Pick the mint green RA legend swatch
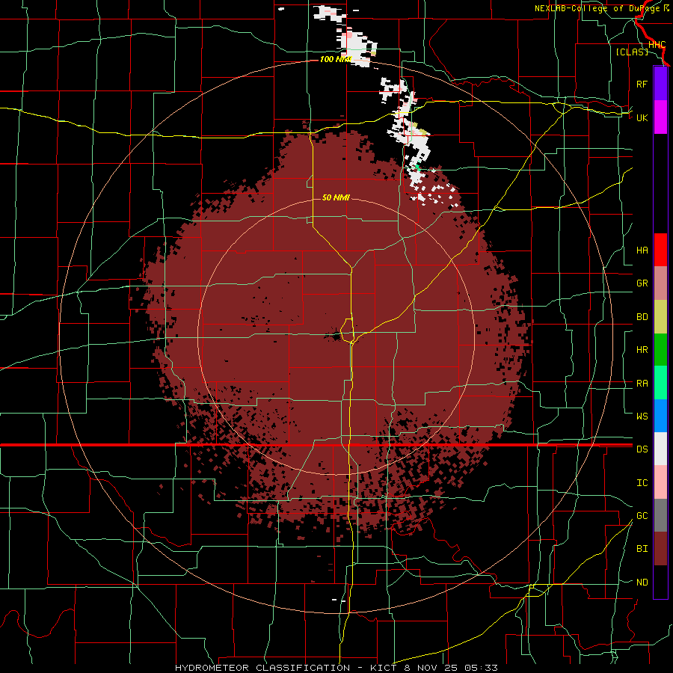This screenshot has height=673, width=673. coord(660,383)
